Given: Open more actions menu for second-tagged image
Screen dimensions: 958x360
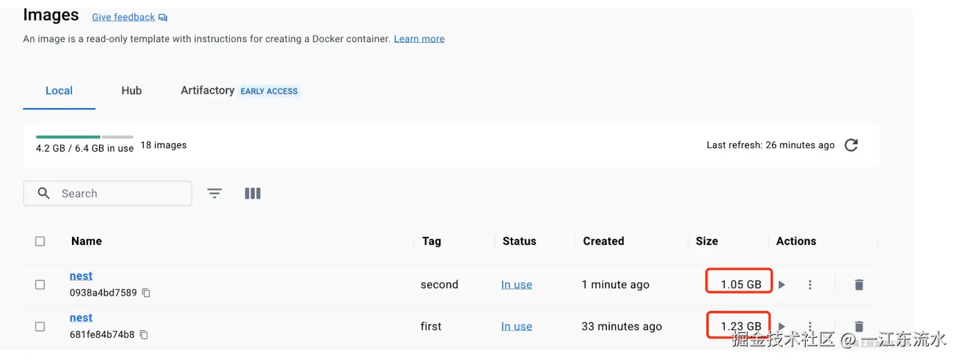Looking at the screenshot, I should (x=810, y=285).
